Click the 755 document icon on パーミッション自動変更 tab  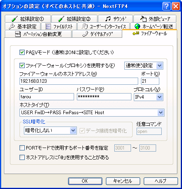pos(18,34)
